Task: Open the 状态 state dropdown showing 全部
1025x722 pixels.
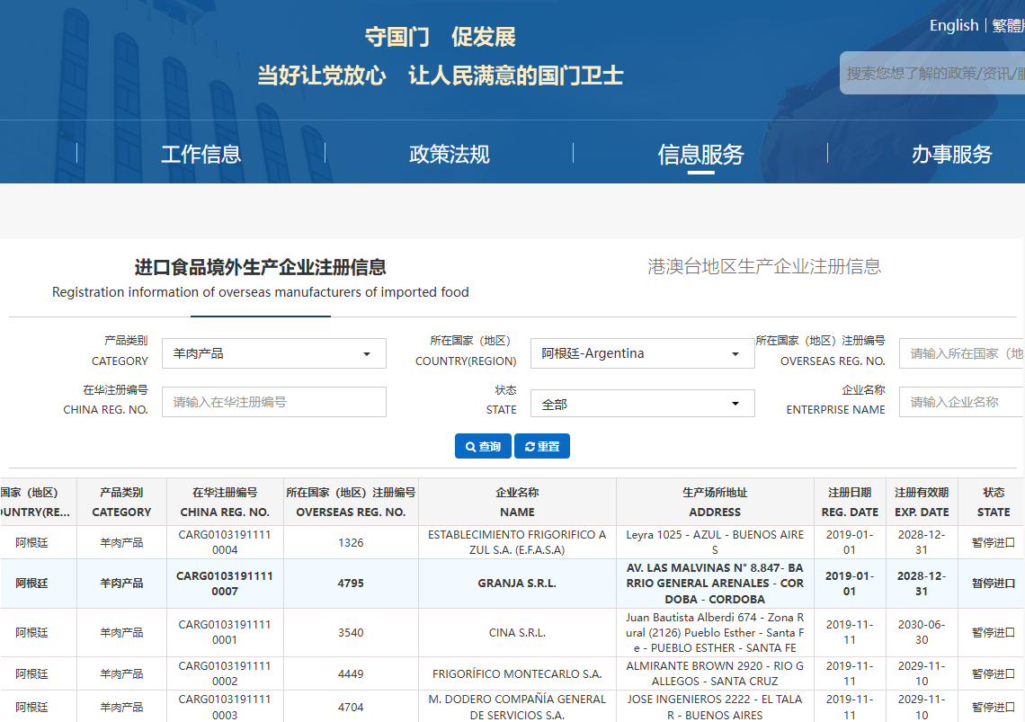Action: coord(642,404)
